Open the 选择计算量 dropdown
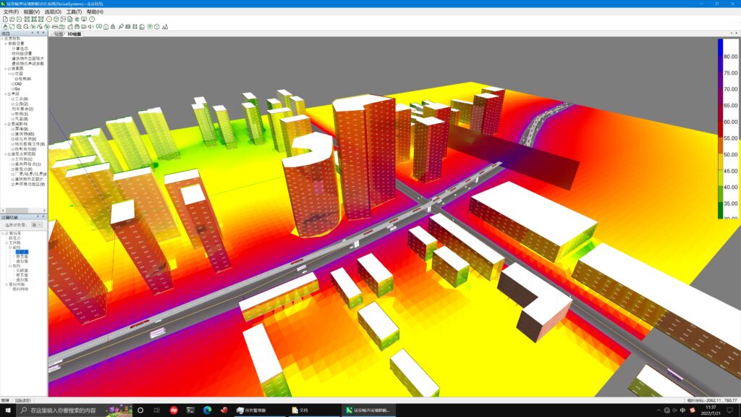Image resolution: width=741 pixels, height=417 pixels. [38, 225]
